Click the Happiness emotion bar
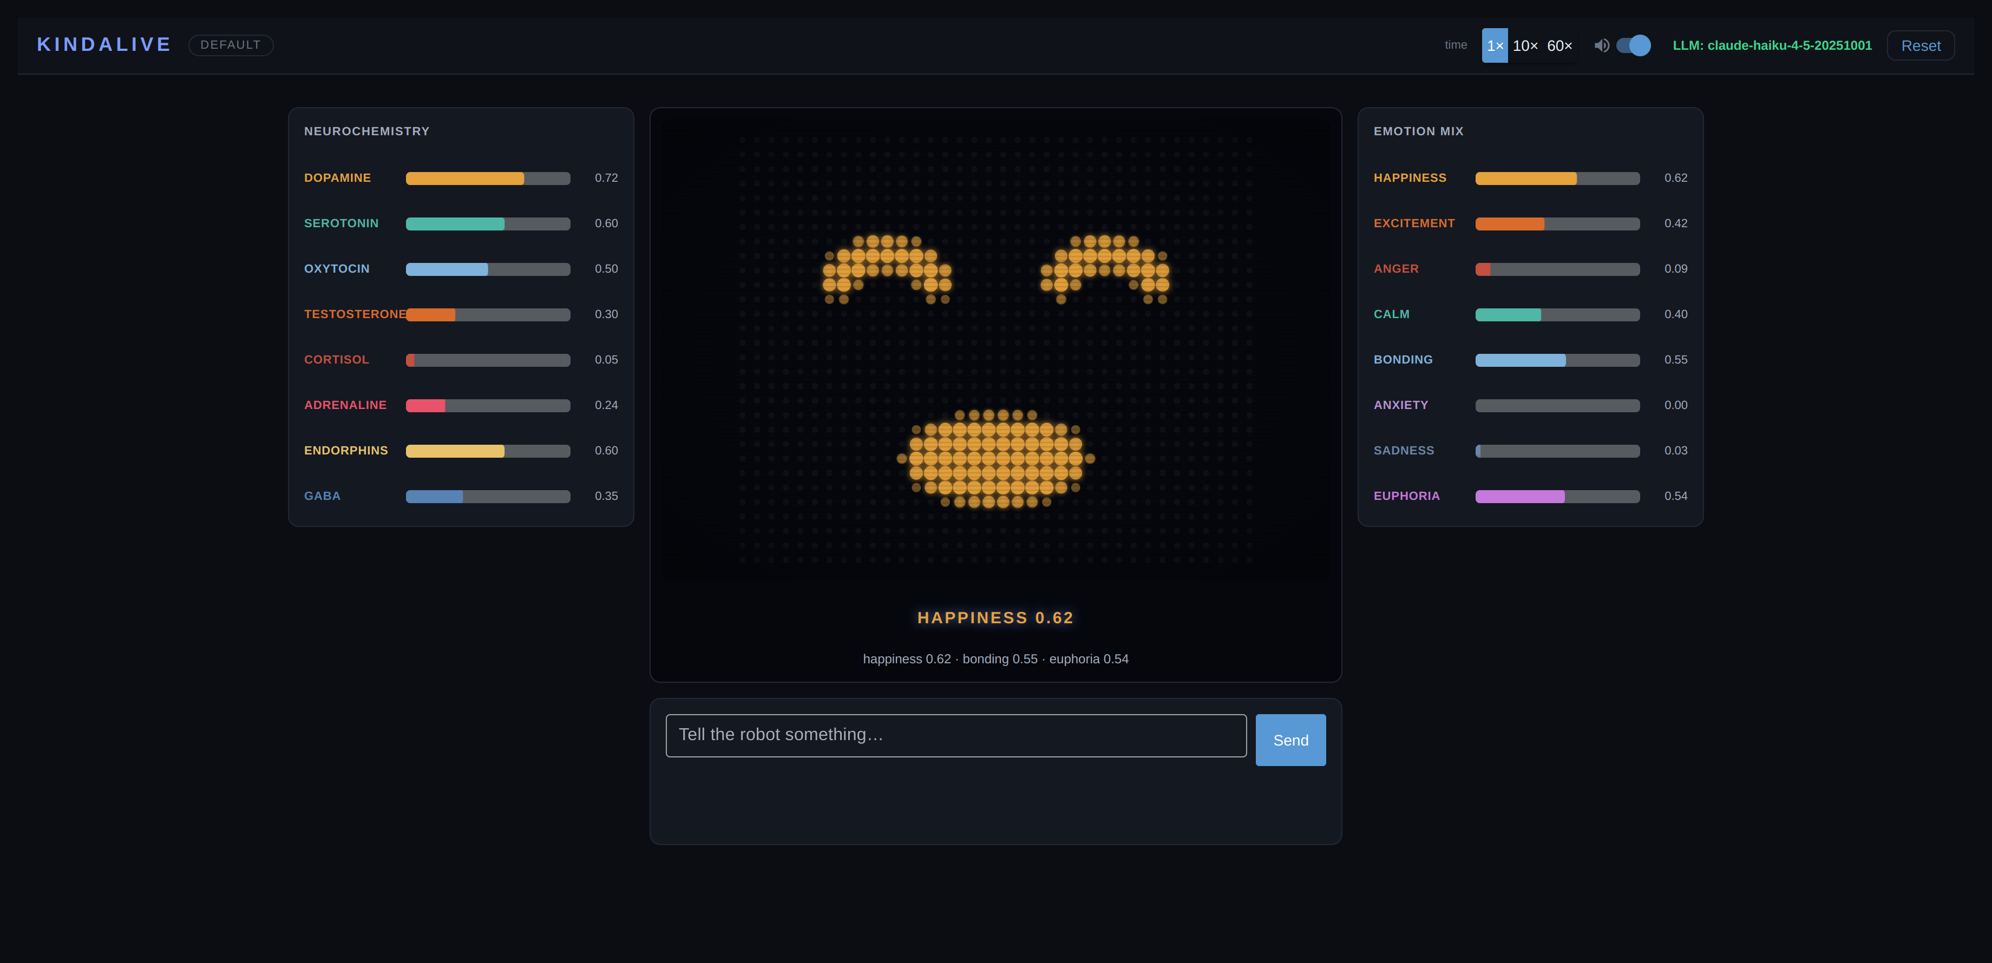The image size is (1992, 963). click(x=1557, y=179)
